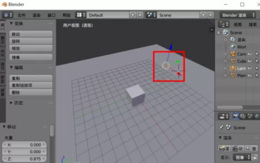
Task: Click the render image button in 渲染 panel
Action: [224, 148]
